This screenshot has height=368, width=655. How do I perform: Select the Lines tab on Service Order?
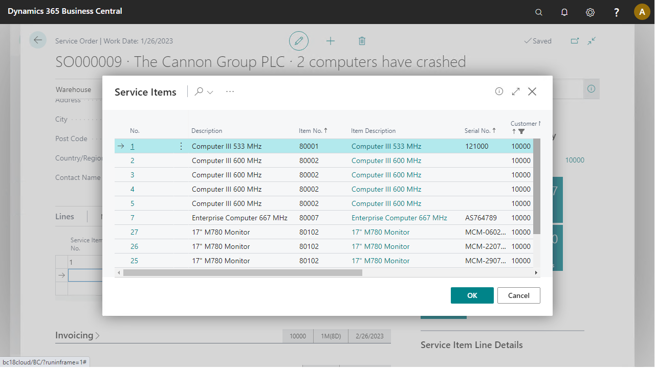coord(64,217)
